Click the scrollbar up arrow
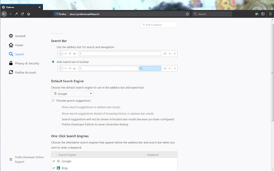Image resolution: width=274 pixels, height=171 pixels. (272, 20)
